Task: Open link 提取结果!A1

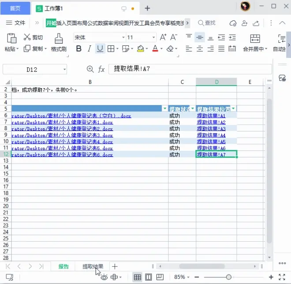Action: click(211, 116)
